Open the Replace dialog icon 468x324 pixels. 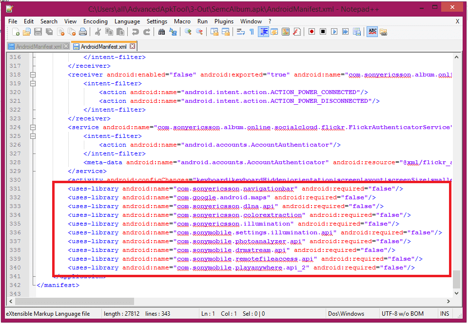click(173, 32)
